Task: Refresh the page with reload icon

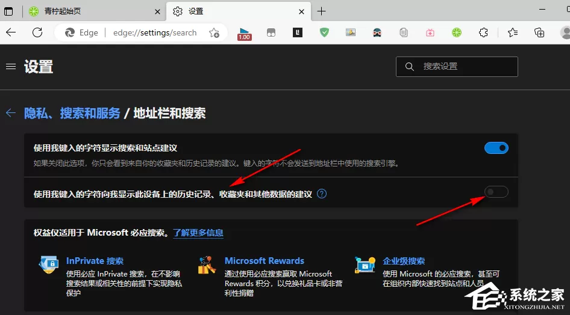Action: click(37, 32)
